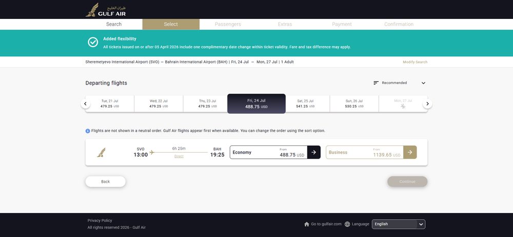Select Sun, 26 Jul date option
Image resolution: width=513 pixels, height=237 pixels.
354,104
